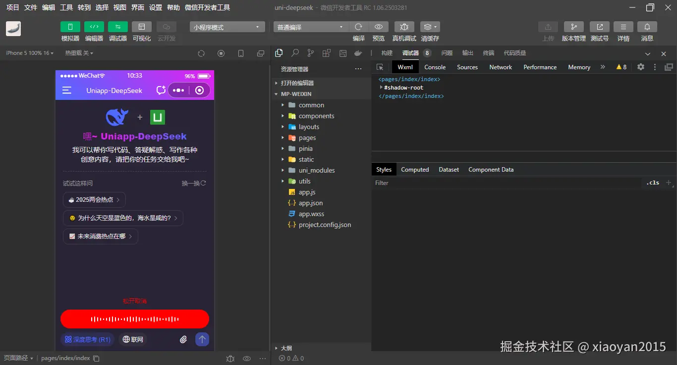Screen dimensions: 677x365
Task: Click the Preview eye icon in toolbar
Action: click(x=379, y=27)
